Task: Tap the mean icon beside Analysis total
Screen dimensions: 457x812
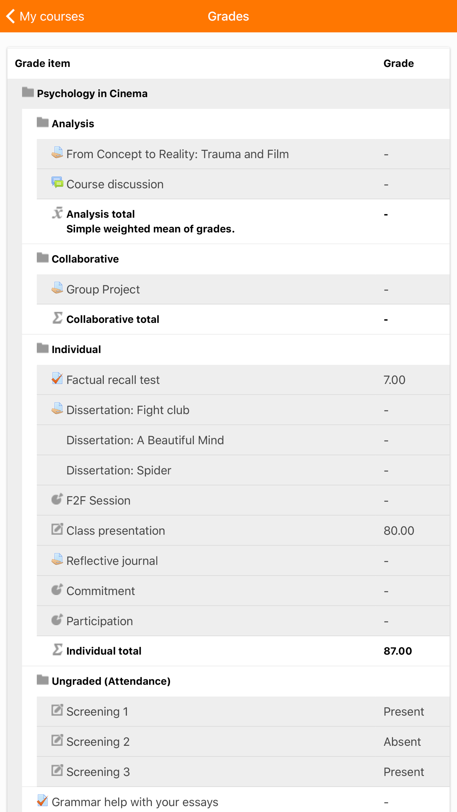Action: click(57, 213)
